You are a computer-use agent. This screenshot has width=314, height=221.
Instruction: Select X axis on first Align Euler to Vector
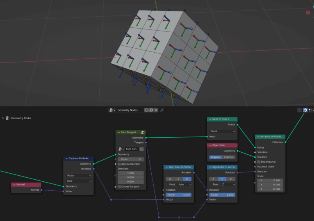click(x=170, y=179)
